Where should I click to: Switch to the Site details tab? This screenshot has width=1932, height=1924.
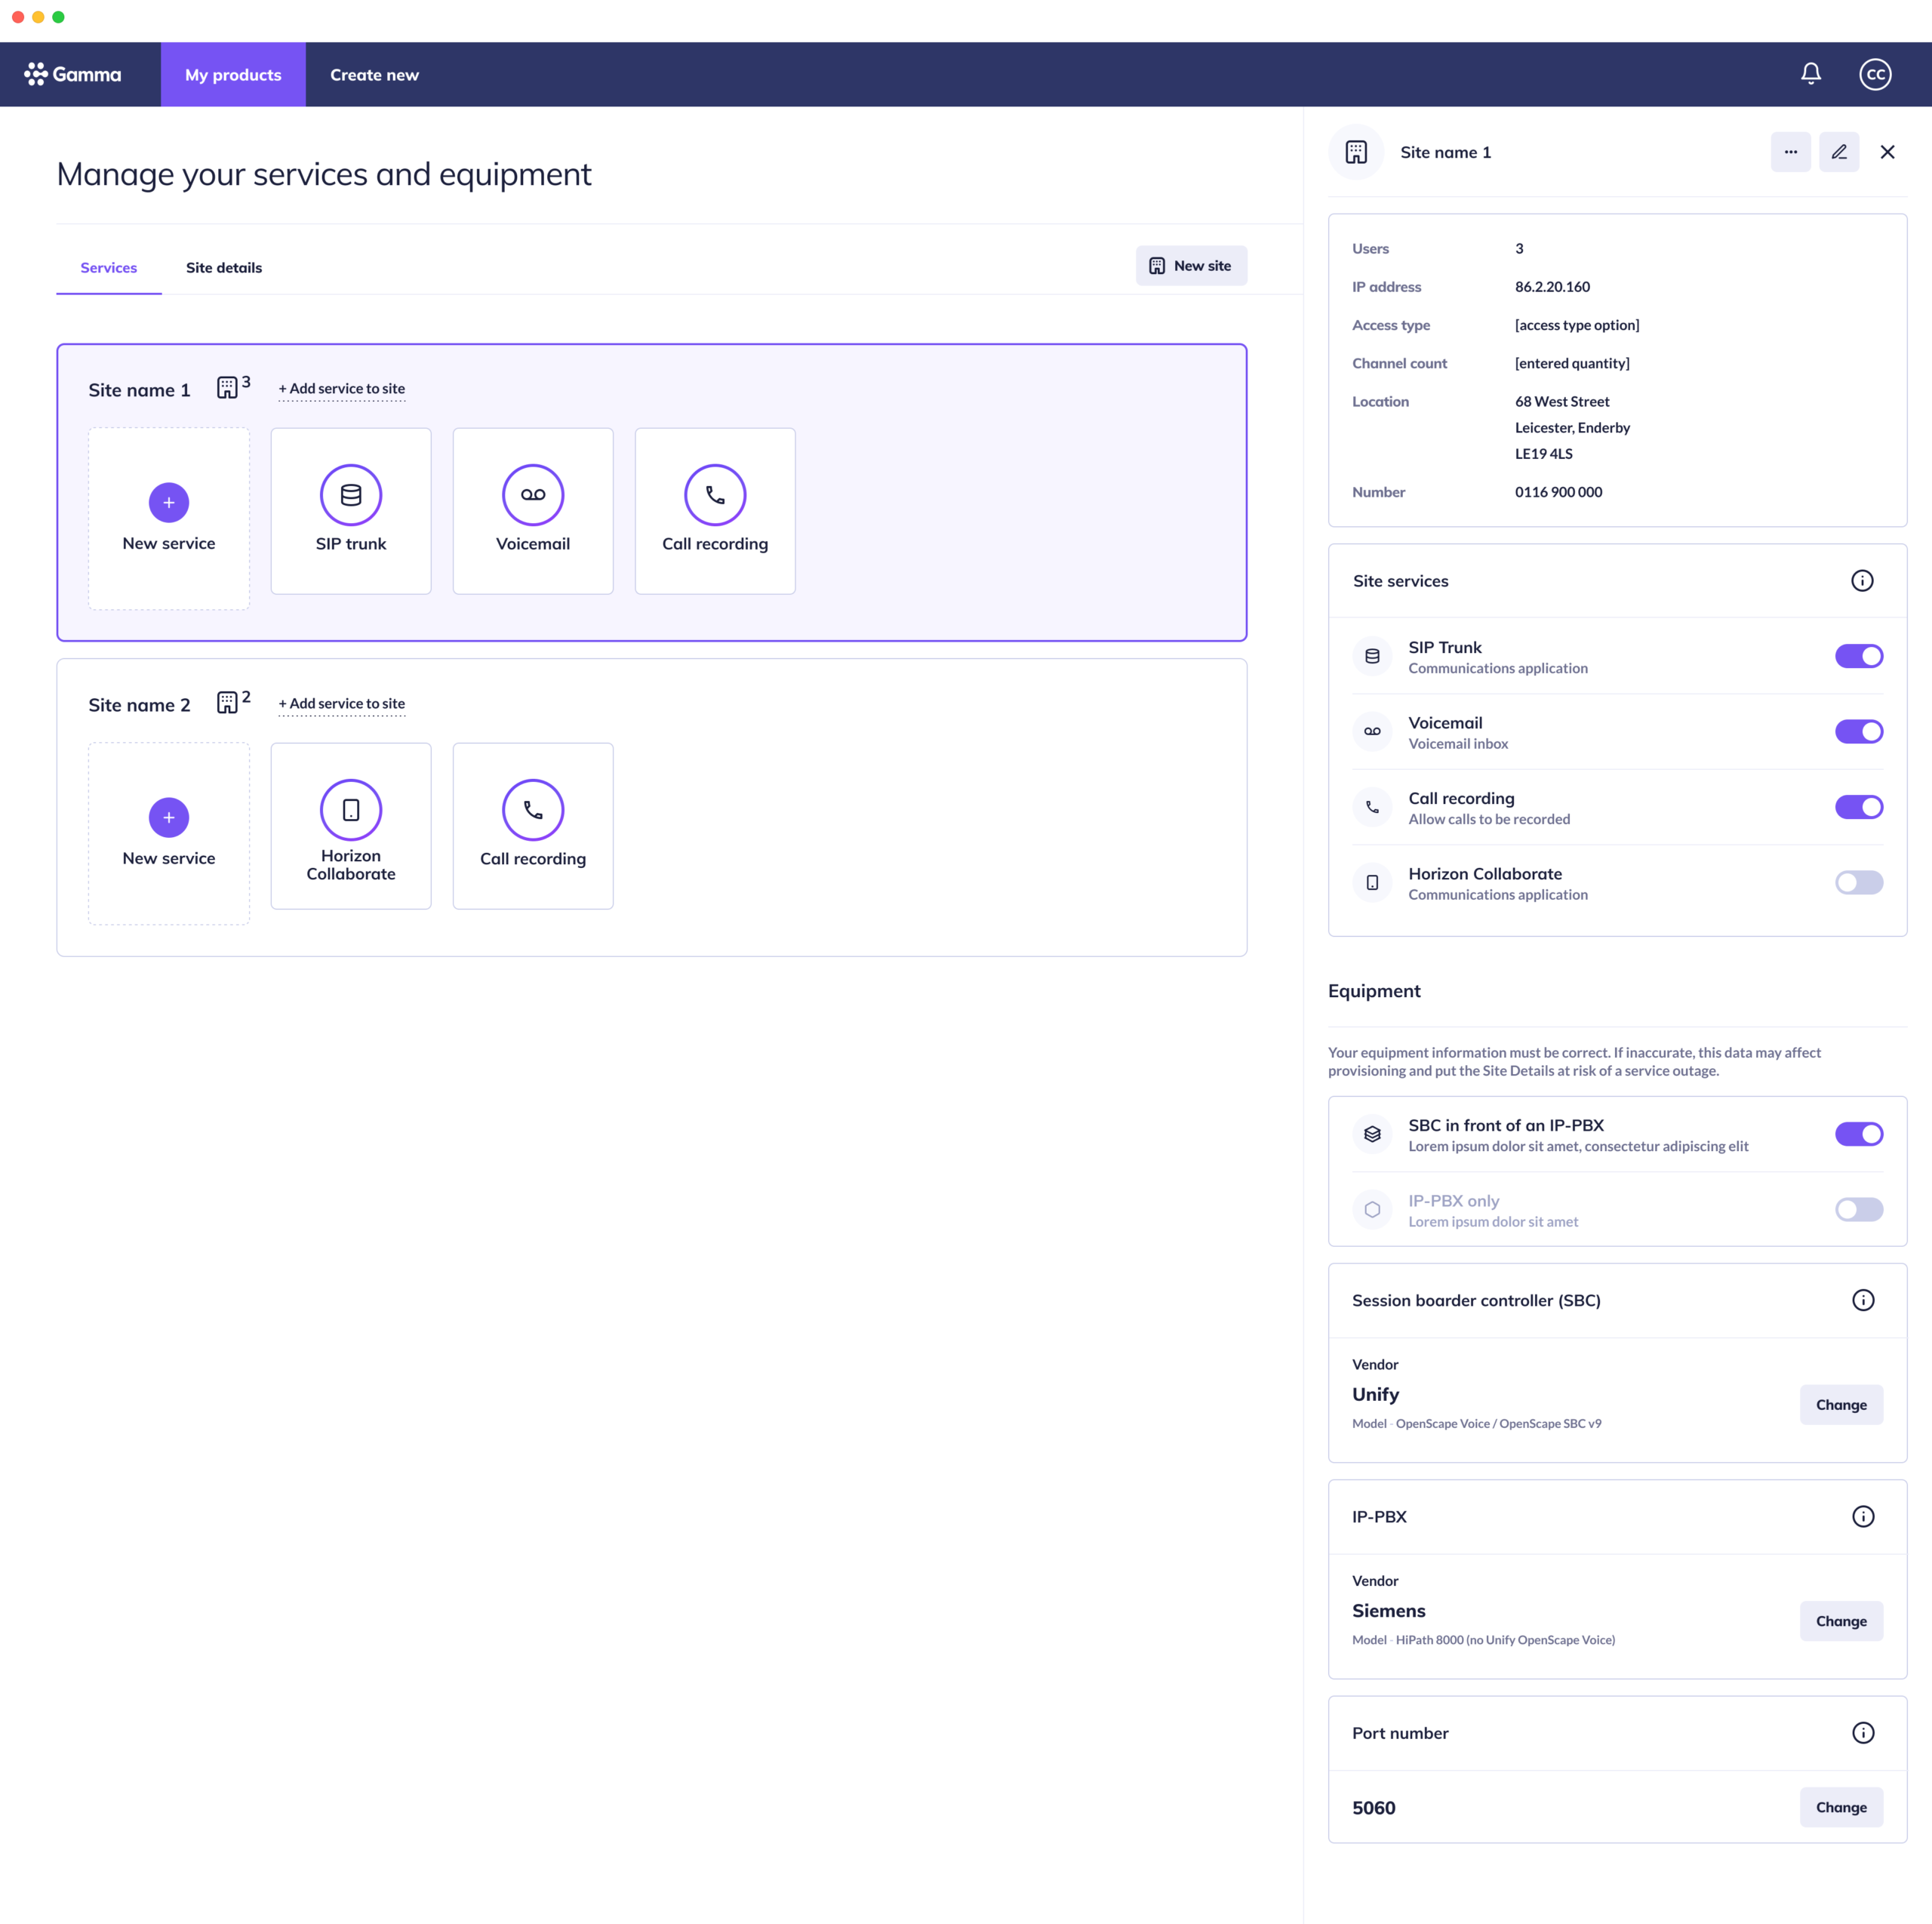click(223, 267)
